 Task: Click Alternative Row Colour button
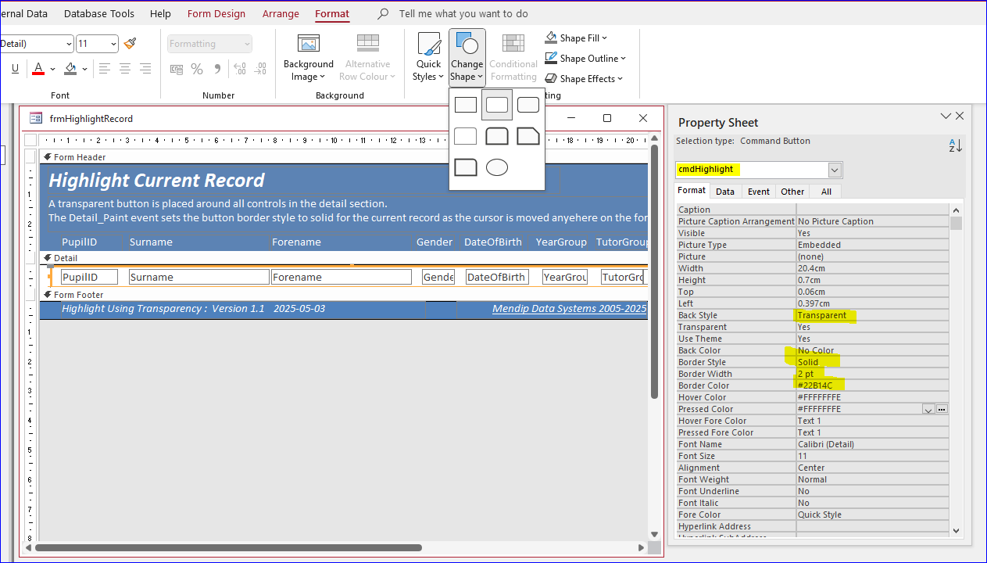click(367, 57)
